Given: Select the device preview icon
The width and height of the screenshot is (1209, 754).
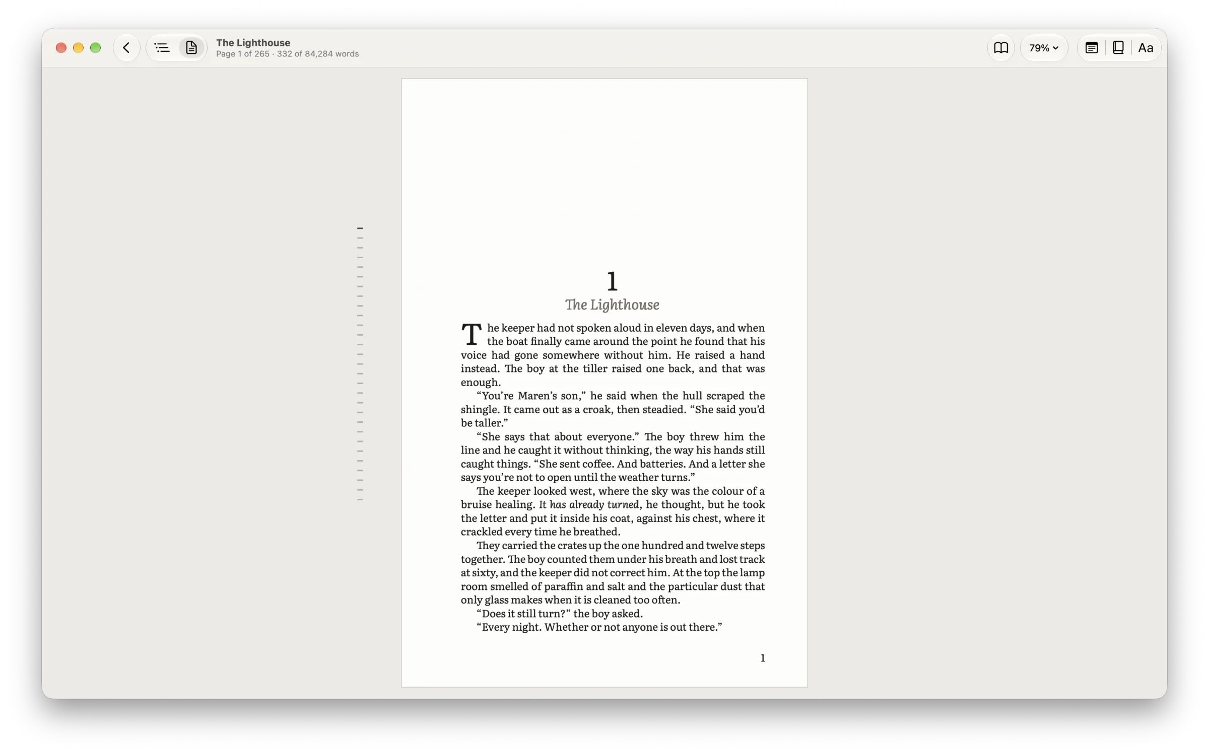Looking at the screenshot, I should coord(1118,48).
